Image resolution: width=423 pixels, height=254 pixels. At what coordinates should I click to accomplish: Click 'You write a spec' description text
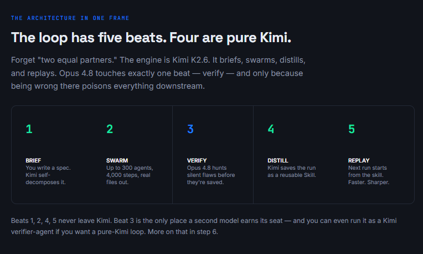coord(48,175)
